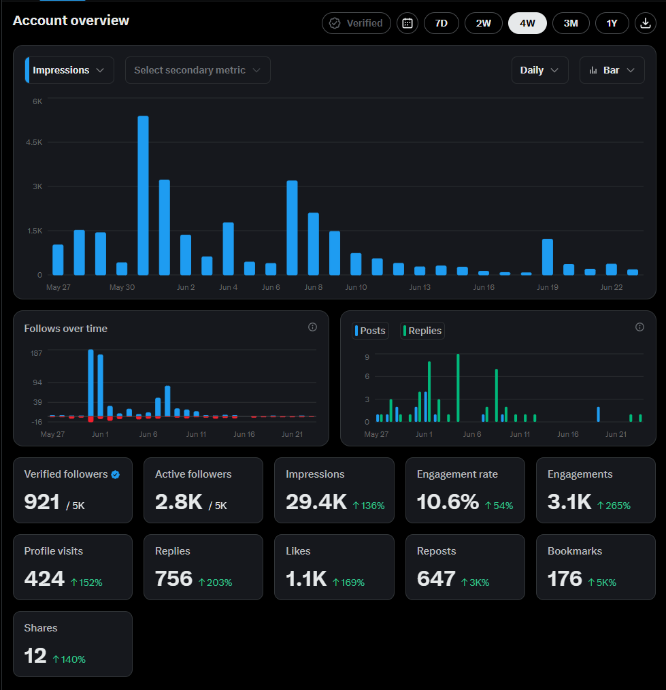The image size is (666, 690).
Task: Click the 54% engagement rate change value
Action: (499, 506)
